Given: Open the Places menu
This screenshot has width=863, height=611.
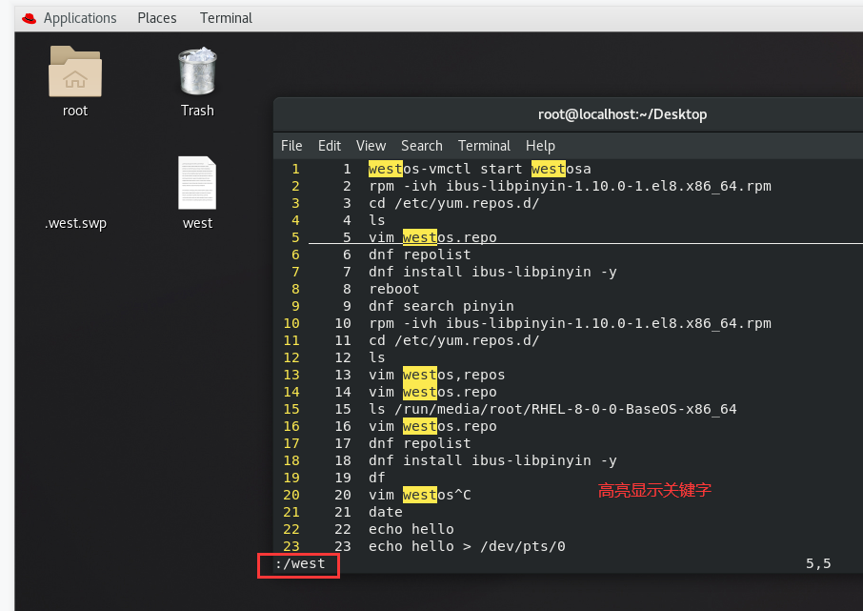Looking at the screenshot, I should coord(156,17).
